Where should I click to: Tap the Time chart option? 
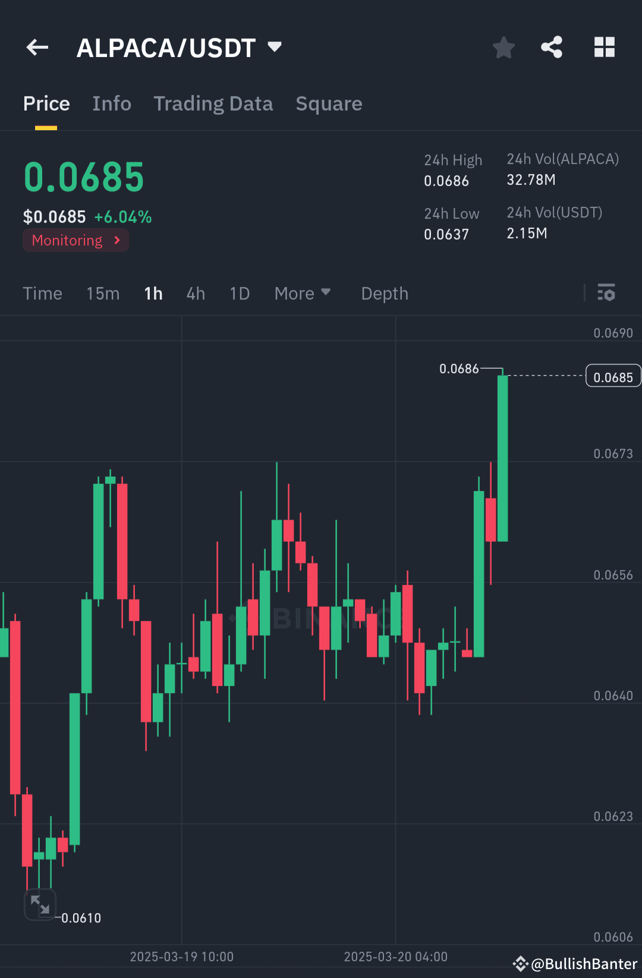coord(42,293)
